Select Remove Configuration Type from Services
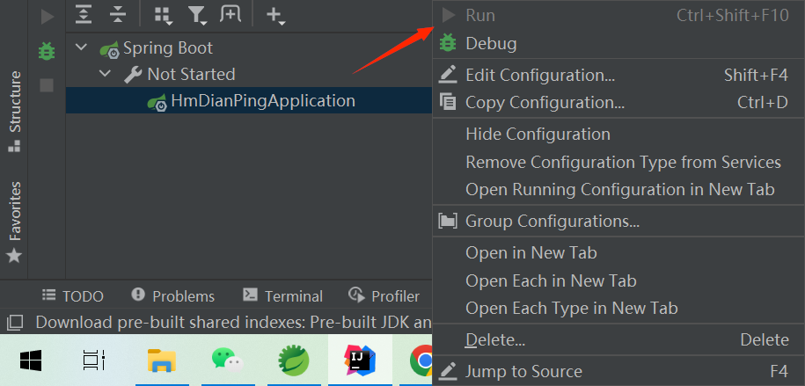Screen dimensions: 805x386 pyautogui.click(x=618, y=162)
